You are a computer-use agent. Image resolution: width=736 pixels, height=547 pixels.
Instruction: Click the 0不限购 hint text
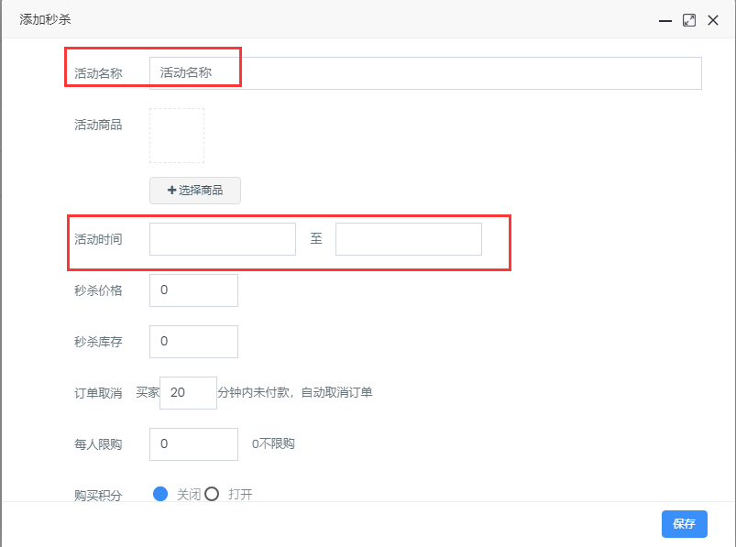pos(273,443)
